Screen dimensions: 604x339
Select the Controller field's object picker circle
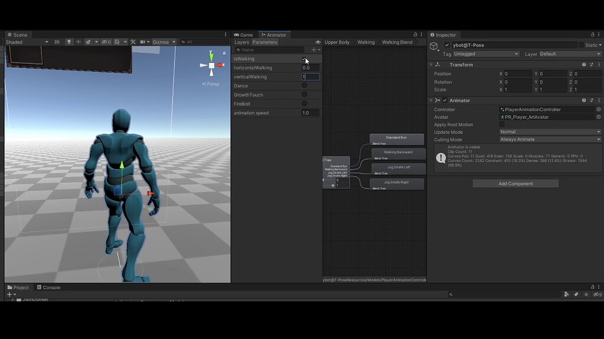pyautogui.click(x=598, y=109)
